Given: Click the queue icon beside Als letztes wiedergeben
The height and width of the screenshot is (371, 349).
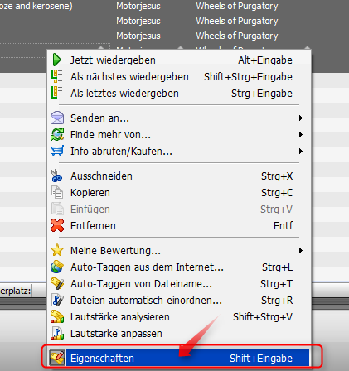Looking at the screenshot, I should pos(57,93).
